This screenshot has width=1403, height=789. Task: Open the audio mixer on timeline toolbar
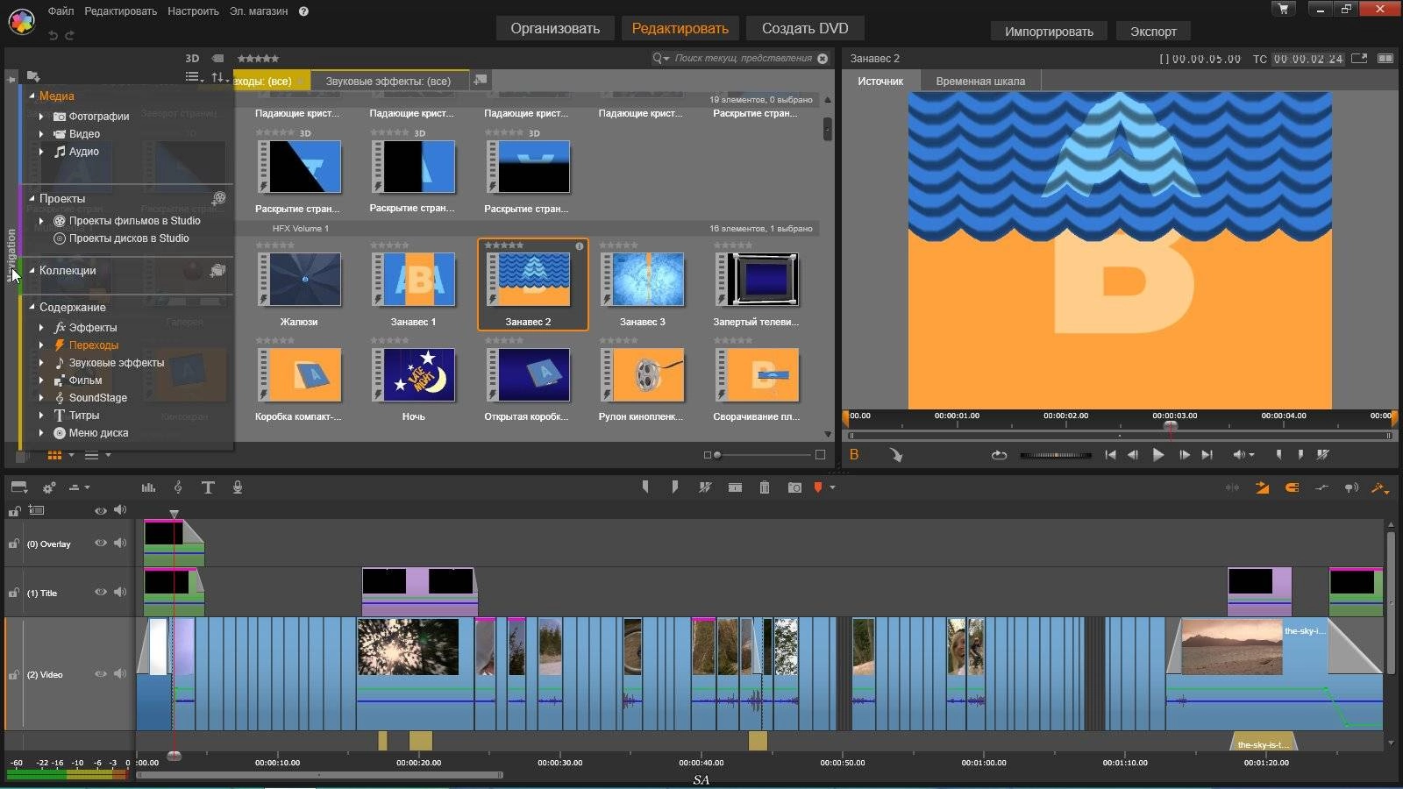click(148, 487)
